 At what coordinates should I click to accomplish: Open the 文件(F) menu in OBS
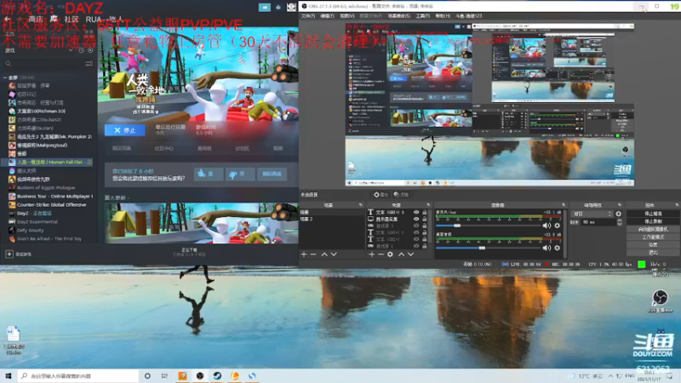(308, 16)
